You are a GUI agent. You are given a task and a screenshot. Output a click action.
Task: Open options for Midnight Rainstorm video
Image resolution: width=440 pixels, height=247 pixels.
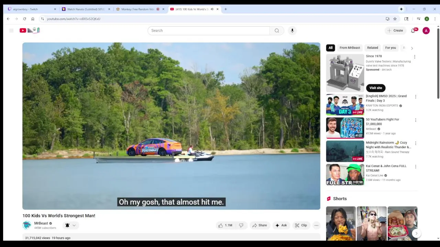pyautogui.click(x=416, y=143)
